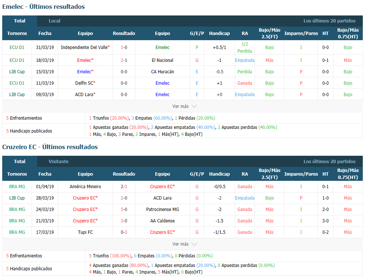Switch to Local tab for Emelec

point(54,21)
